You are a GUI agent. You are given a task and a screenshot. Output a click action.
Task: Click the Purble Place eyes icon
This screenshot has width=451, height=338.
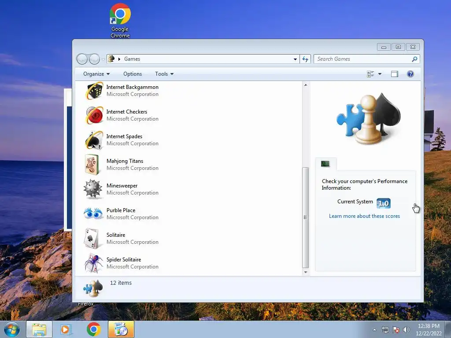click(93, 213)
